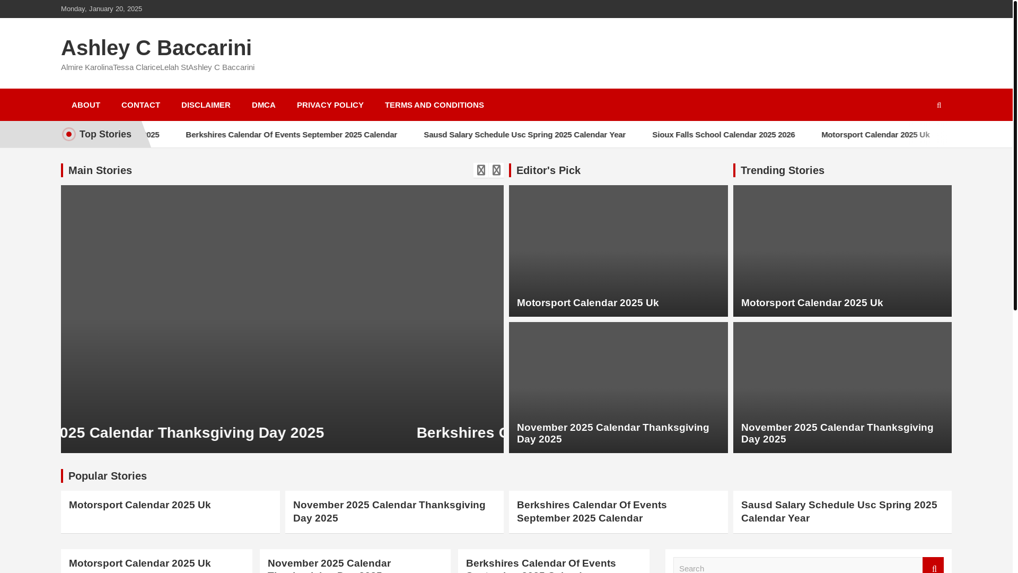Go to next slide in Main Stories
1018x573 pixels.
(x=496, y=170)
